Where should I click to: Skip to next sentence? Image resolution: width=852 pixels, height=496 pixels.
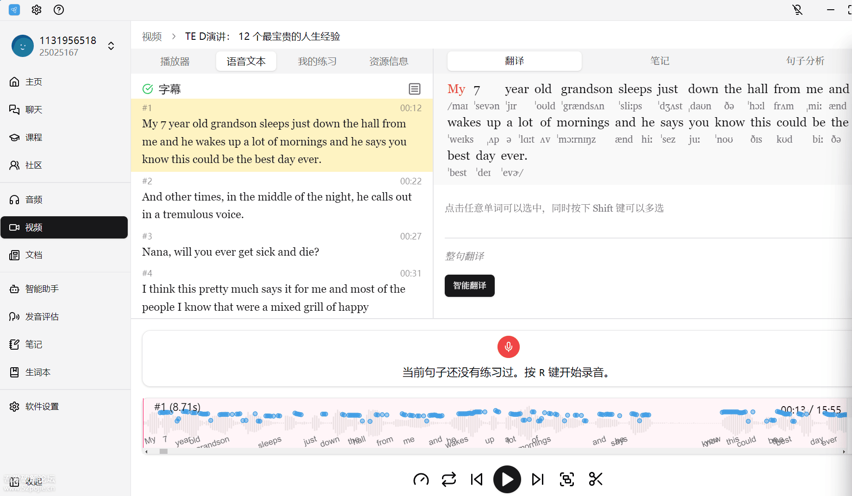(537, 479)
